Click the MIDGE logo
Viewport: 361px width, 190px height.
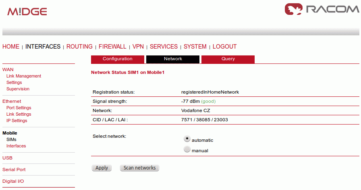(27, 12)
